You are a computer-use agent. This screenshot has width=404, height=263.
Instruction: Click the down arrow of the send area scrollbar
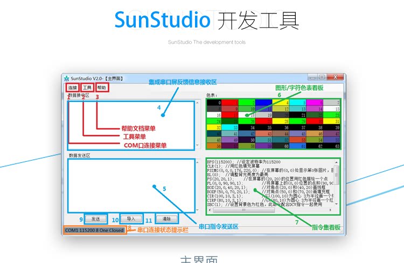coord(198,210)
